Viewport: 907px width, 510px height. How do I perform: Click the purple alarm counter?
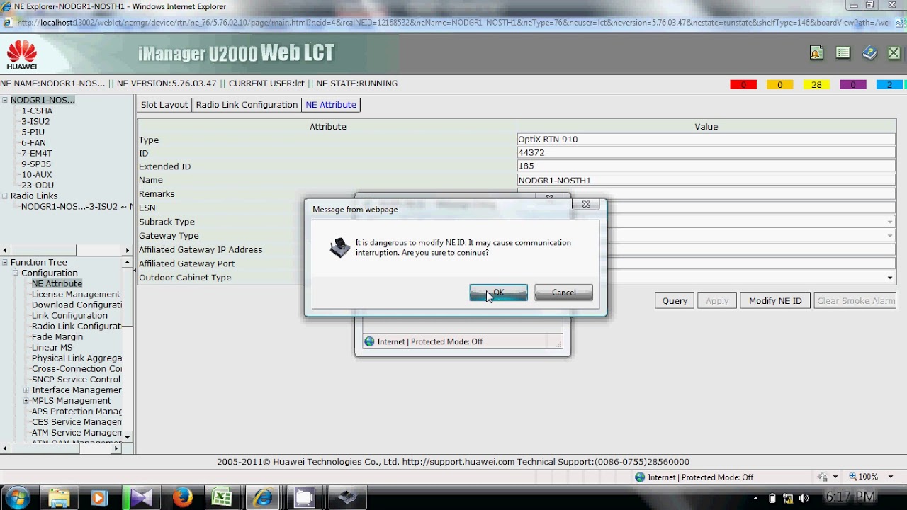pos(853,84)
